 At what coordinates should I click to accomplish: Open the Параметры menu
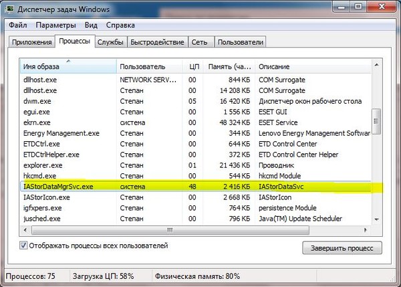tap(55, 25)
